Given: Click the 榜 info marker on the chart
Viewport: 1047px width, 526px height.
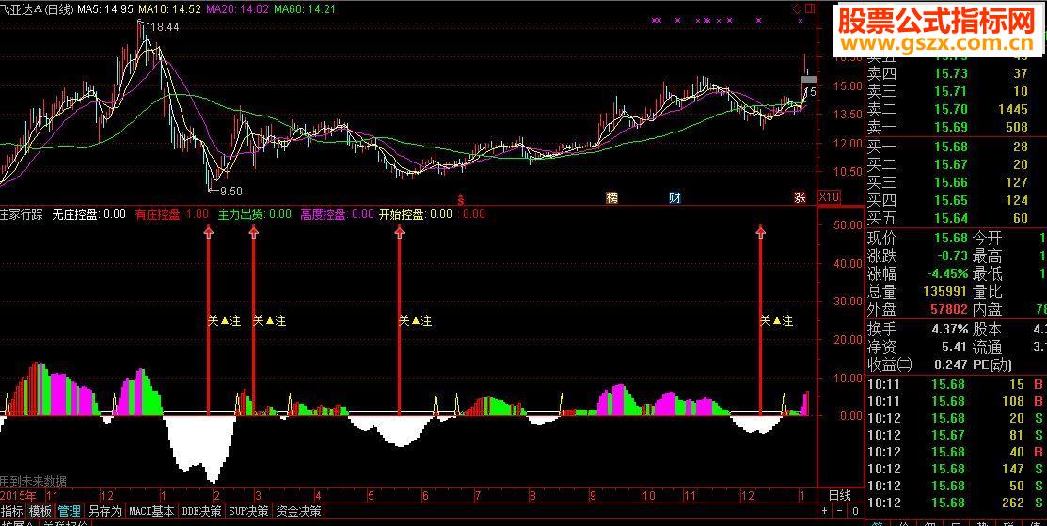Looking at the screenshot, I should (611, 197).
